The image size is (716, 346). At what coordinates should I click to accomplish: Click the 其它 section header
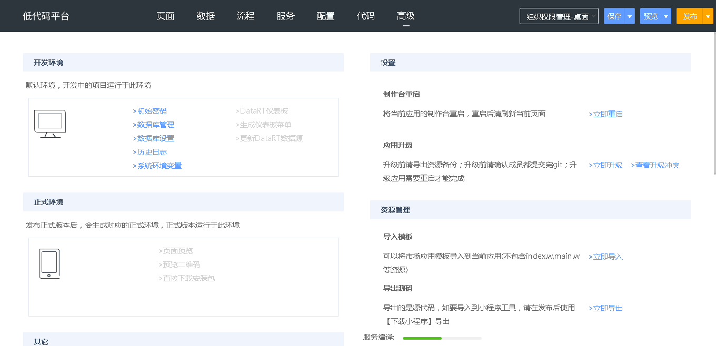coord(183,340)
